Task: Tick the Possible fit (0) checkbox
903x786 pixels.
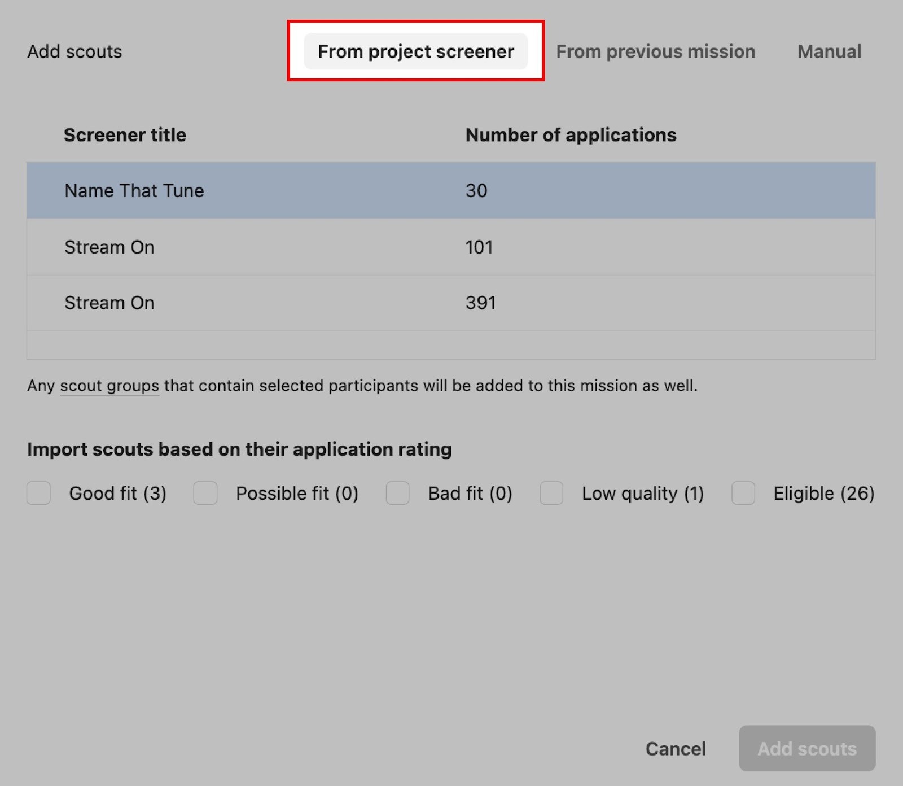Action: [205, 493]
